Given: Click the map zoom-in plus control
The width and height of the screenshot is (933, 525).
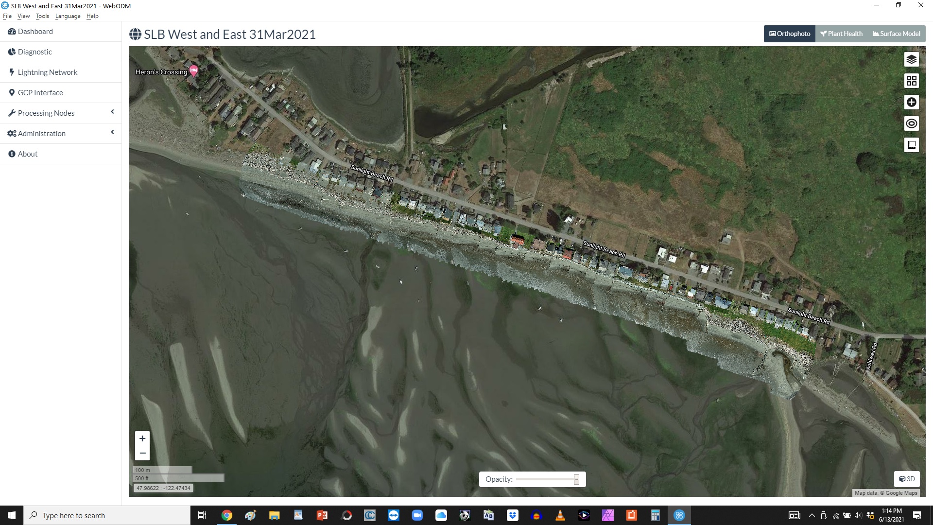Looking at the screenshot, I should (x=142, y=438).
